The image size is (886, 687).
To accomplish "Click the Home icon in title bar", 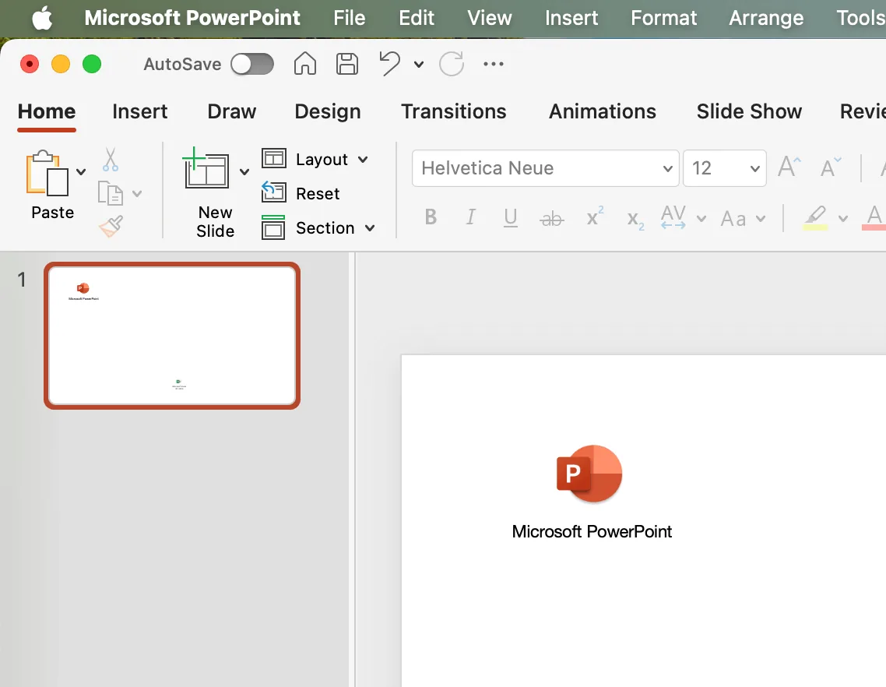I will [x=305, y=63].
